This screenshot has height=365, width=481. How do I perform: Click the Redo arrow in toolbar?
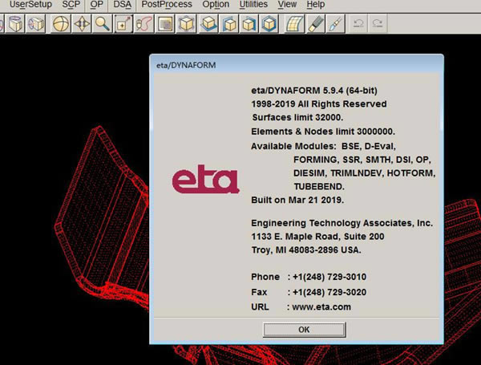click(379, 23)
